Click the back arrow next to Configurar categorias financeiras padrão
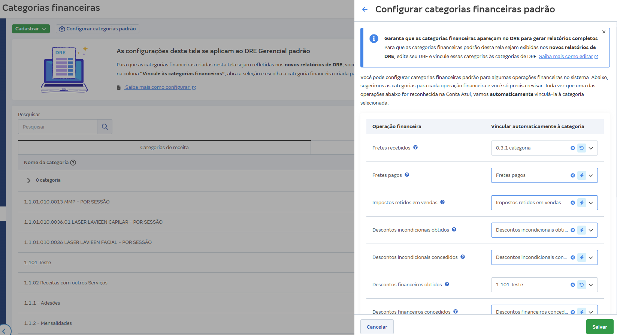 click(x=365, y=9)
